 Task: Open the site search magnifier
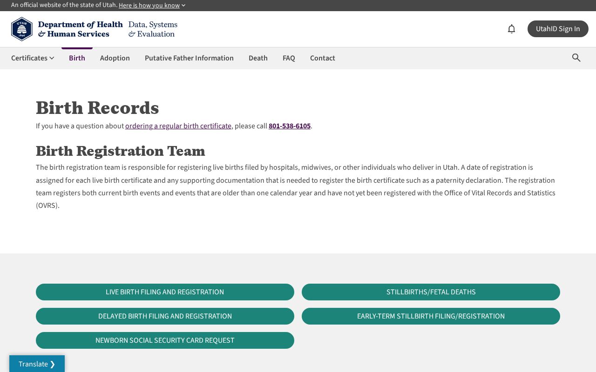coord(576,58)
